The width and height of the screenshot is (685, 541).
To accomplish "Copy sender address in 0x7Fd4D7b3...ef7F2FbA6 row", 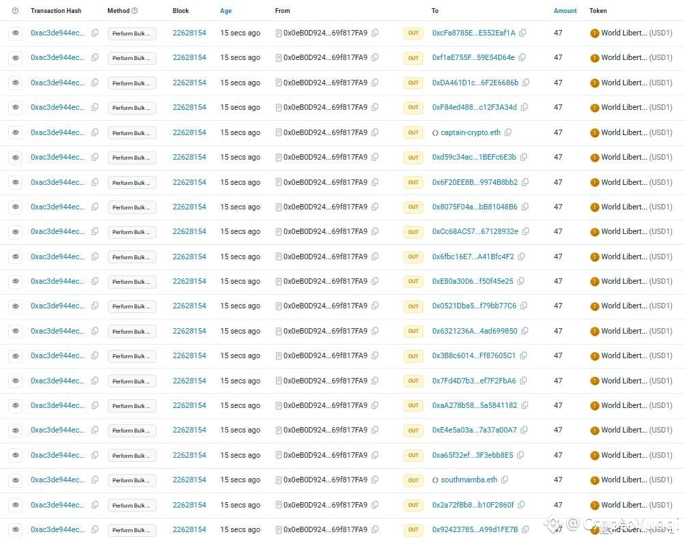I will click(375, 381).
